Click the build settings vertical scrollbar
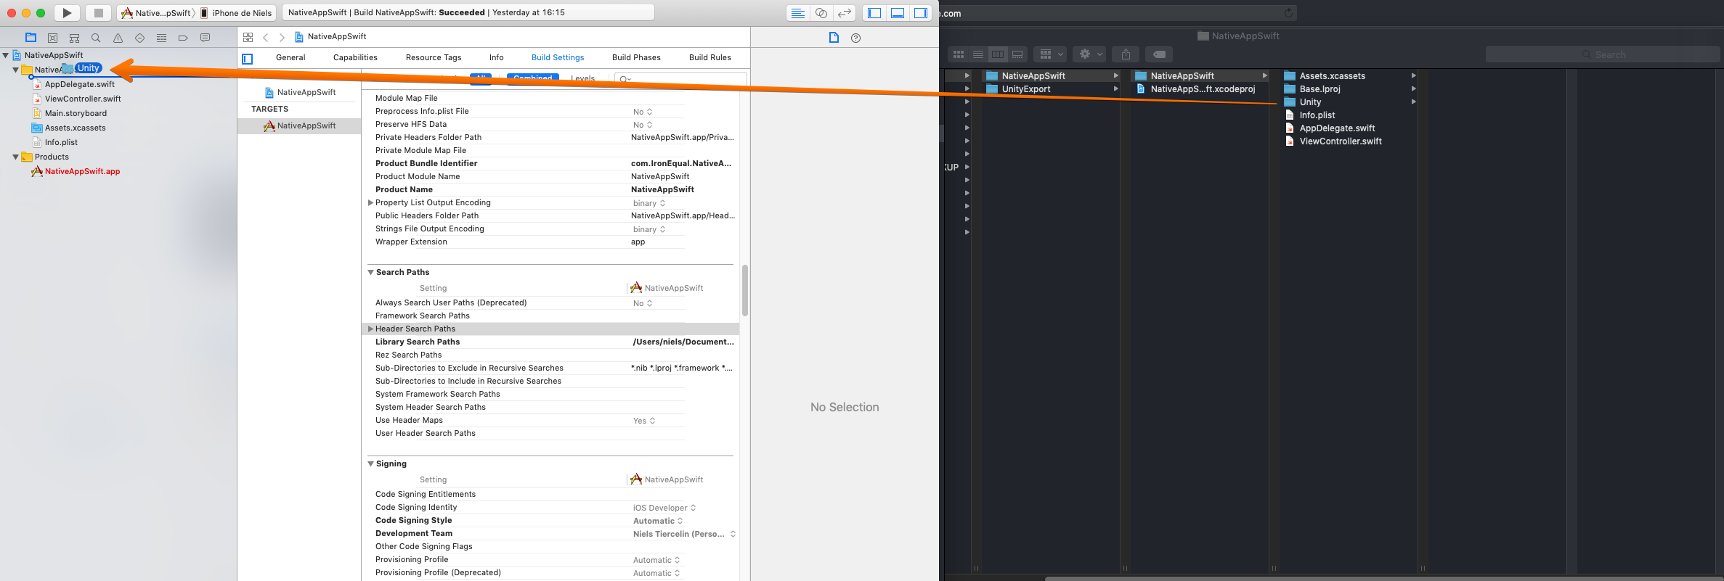The height and width of the screenshot is (581, 1724). point(744,290)
